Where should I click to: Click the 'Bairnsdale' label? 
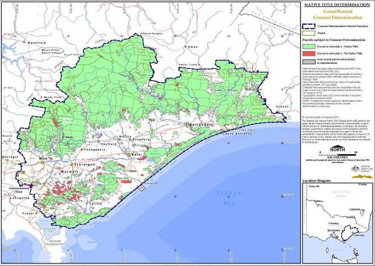(201, 125)
